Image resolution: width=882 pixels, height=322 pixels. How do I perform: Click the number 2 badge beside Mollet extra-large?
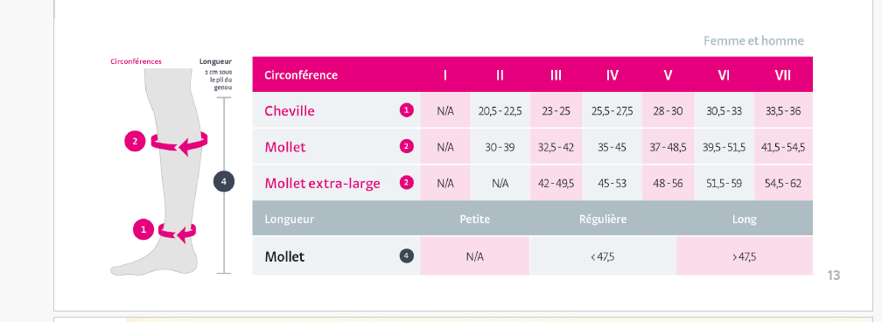407,183
